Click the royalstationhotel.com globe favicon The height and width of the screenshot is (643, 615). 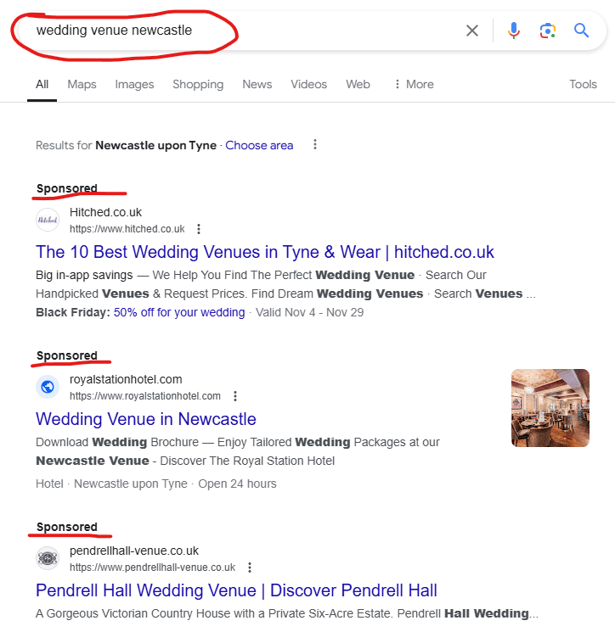click(48, 387)
